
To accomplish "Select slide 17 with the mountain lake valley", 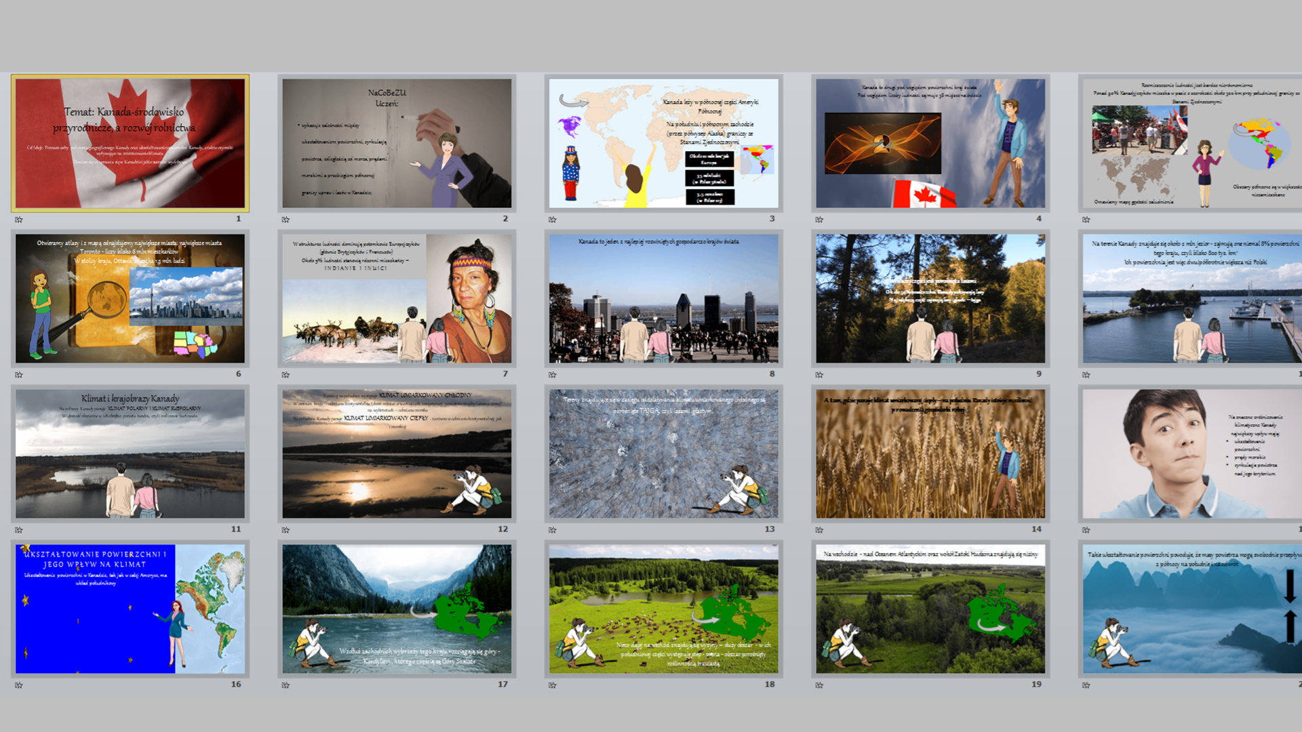I will (x=397, y=609).
